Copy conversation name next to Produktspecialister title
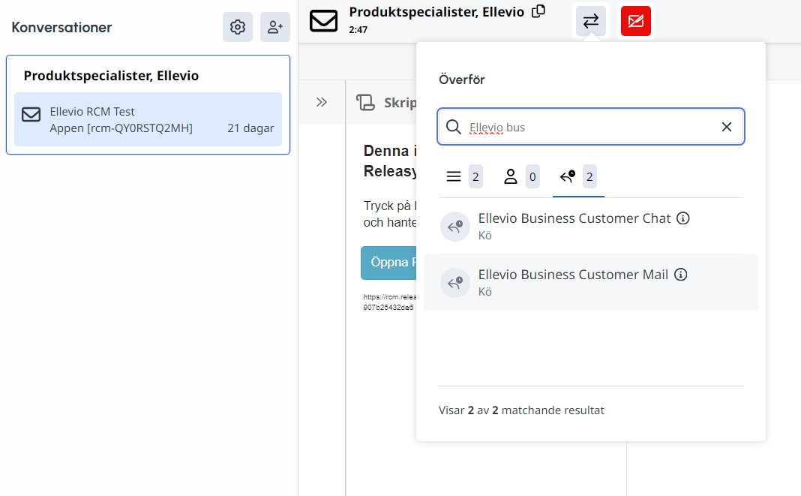 pos(538,11)
